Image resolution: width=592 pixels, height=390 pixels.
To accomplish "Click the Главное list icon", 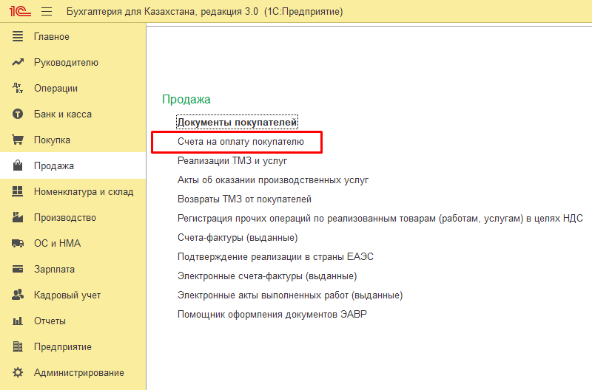I will [x=18, y=37].
